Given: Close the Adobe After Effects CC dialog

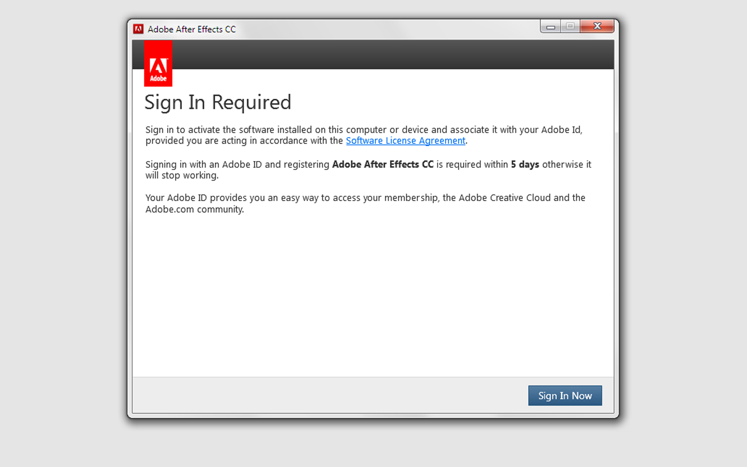Looking at the screenshot, I should pyautogui.click(x=597, y=26).
